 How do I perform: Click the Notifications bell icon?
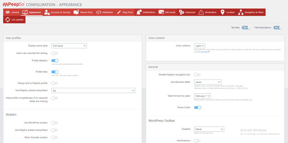coord(139,12)
